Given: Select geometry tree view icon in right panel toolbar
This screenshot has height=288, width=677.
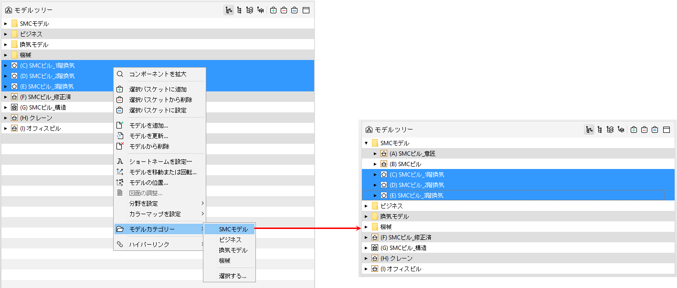Looking at the screenshot, I should point(621,129).
